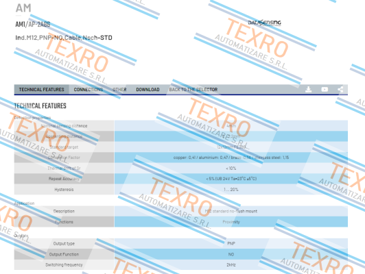Viewport: 365px width, 274px height.
Task: Click the Correction Factor copper aluminium value
Action: click(x=231, y=158)
